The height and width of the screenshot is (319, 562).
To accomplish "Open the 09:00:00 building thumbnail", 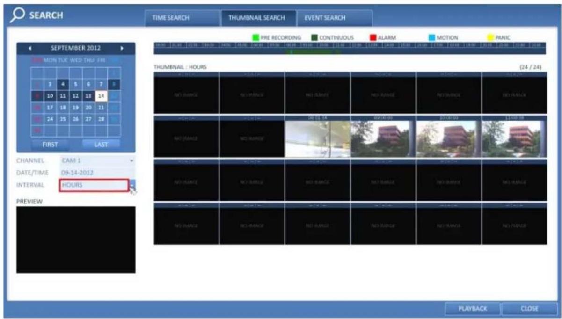I will coord(383,137).
